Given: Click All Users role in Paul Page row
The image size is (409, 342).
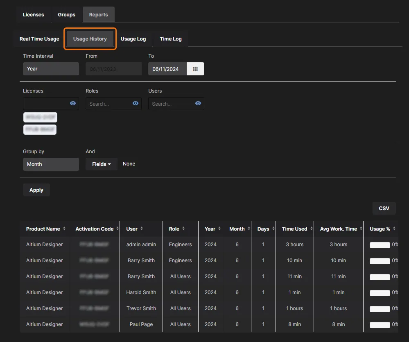Looking at the screenshot, I should [x=180, y=324].
